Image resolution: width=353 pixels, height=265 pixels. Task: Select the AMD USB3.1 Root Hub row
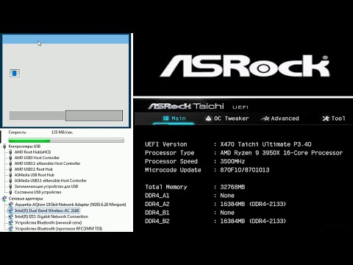33,169
